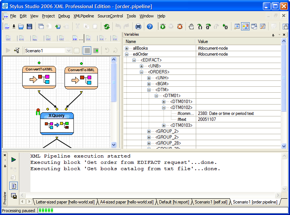
Task: Click the pipeline canvas scroll up arrow
Action: coord(113,60)
